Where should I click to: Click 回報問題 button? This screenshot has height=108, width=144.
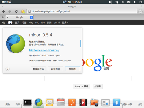coord(56,69)
